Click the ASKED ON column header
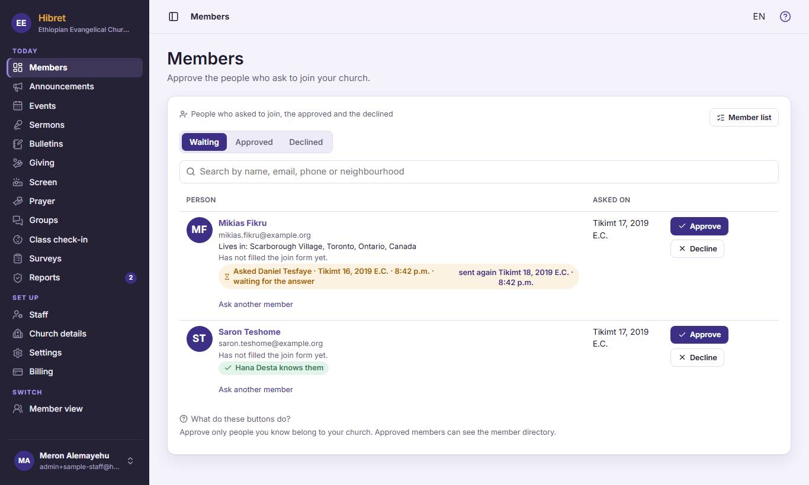 point(611,200)
